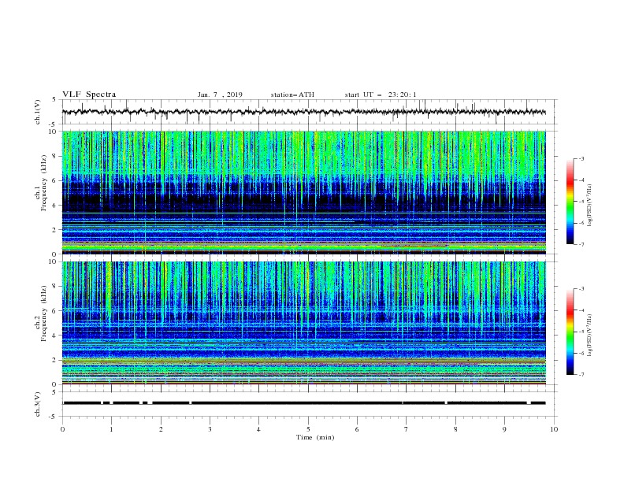624x482 pixels.
Task: Click the ch.1 spectrogram color scale bar
Action: click(570, 202)
